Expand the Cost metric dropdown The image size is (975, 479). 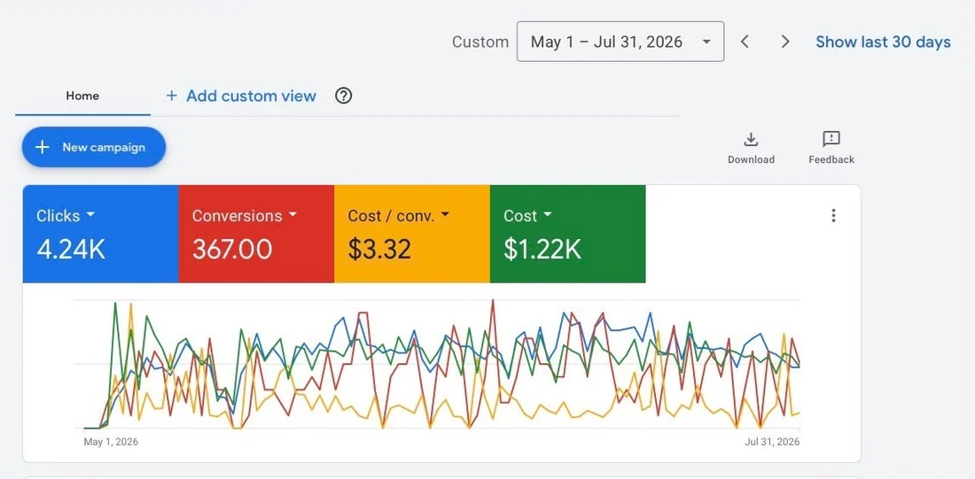pos(527,215)
